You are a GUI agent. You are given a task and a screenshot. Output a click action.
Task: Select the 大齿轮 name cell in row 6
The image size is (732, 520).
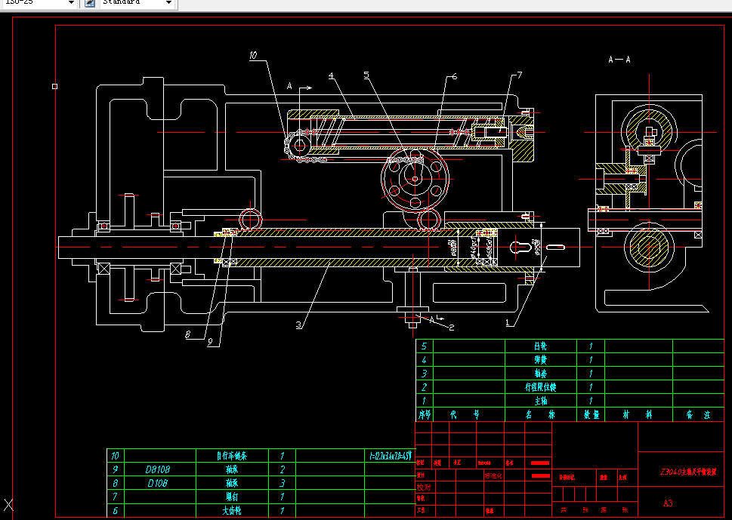pos(232,511)
